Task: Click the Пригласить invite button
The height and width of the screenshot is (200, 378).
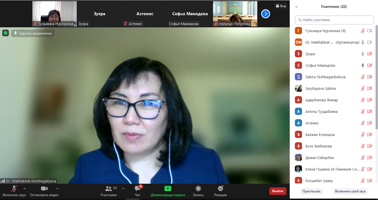Action: pos(311,191)
